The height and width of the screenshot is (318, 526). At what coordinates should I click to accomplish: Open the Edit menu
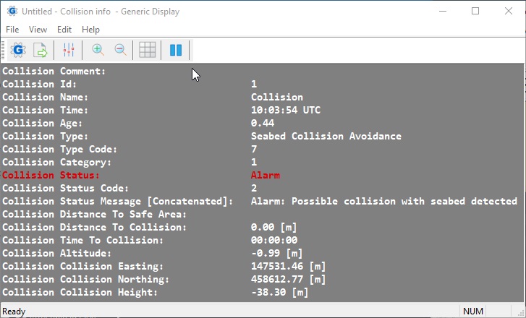(x=64, y=30)
